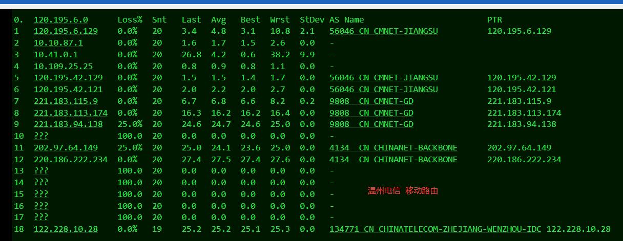Click the Last column header
This screenshot has width=623, height=241.
pos(191,19)
